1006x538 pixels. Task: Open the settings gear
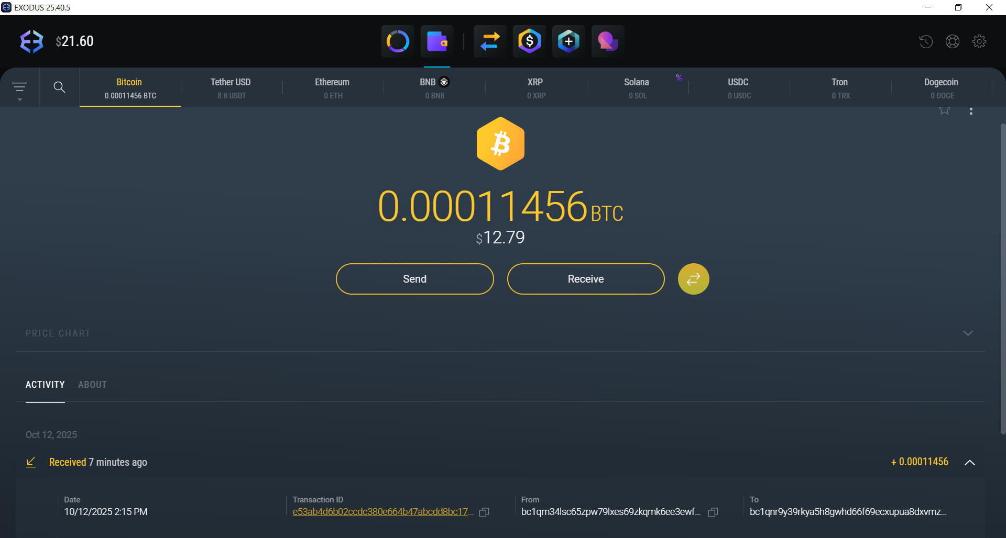[980, 41]
